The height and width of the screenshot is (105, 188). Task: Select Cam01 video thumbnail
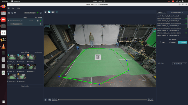pyautogui.click(x=12, y=57)
